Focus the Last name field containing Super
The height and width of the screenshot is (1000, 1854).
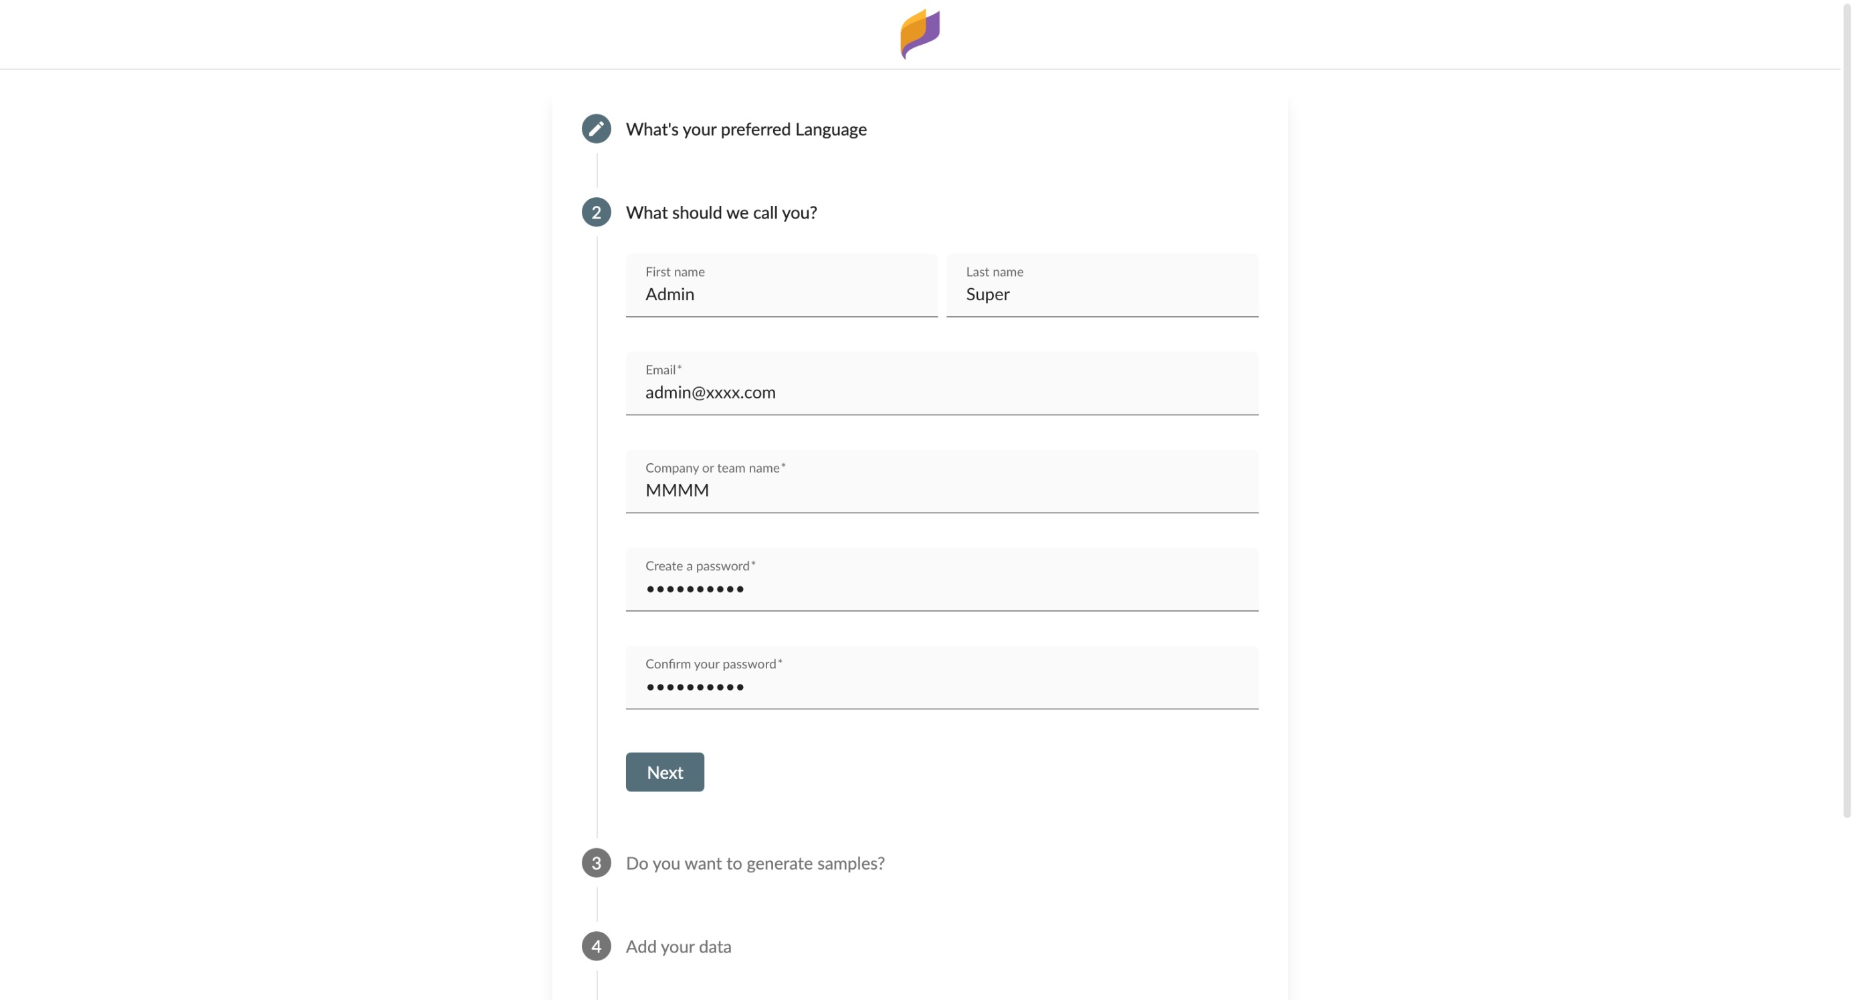click(x=1101, y=294)
